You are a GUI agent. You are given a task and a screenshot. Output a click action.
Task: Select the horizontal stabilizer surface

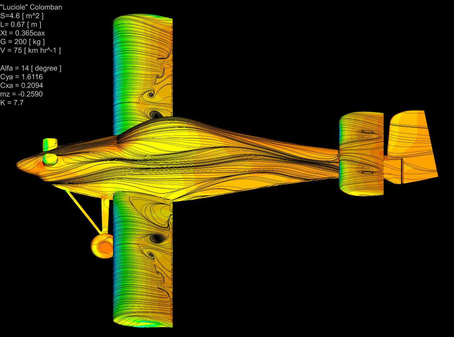(361, 154)
